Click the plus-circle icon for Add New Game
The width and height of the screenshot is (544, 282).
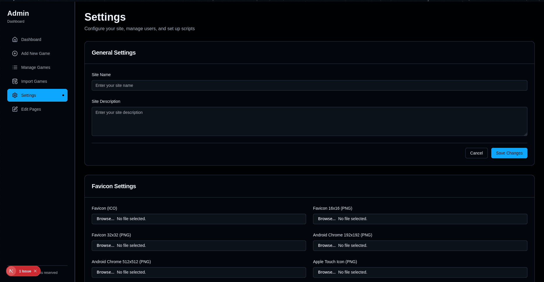15,53
